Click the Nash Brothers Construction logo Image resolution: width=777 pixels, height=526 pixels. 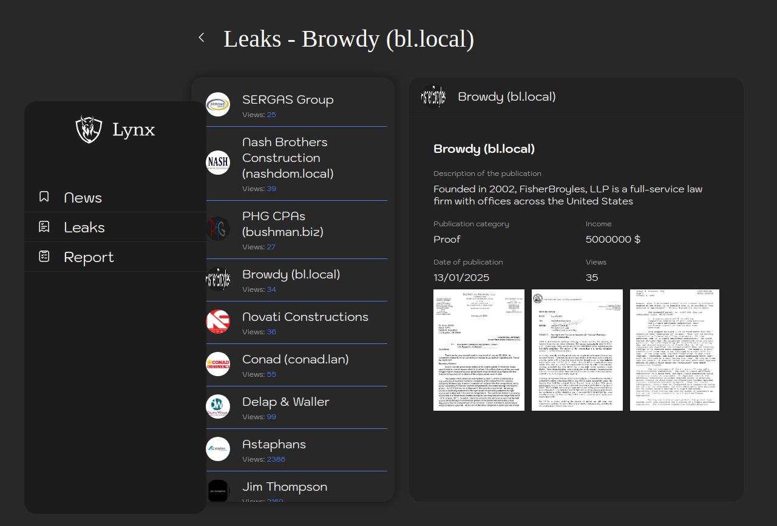click(218, 163)
